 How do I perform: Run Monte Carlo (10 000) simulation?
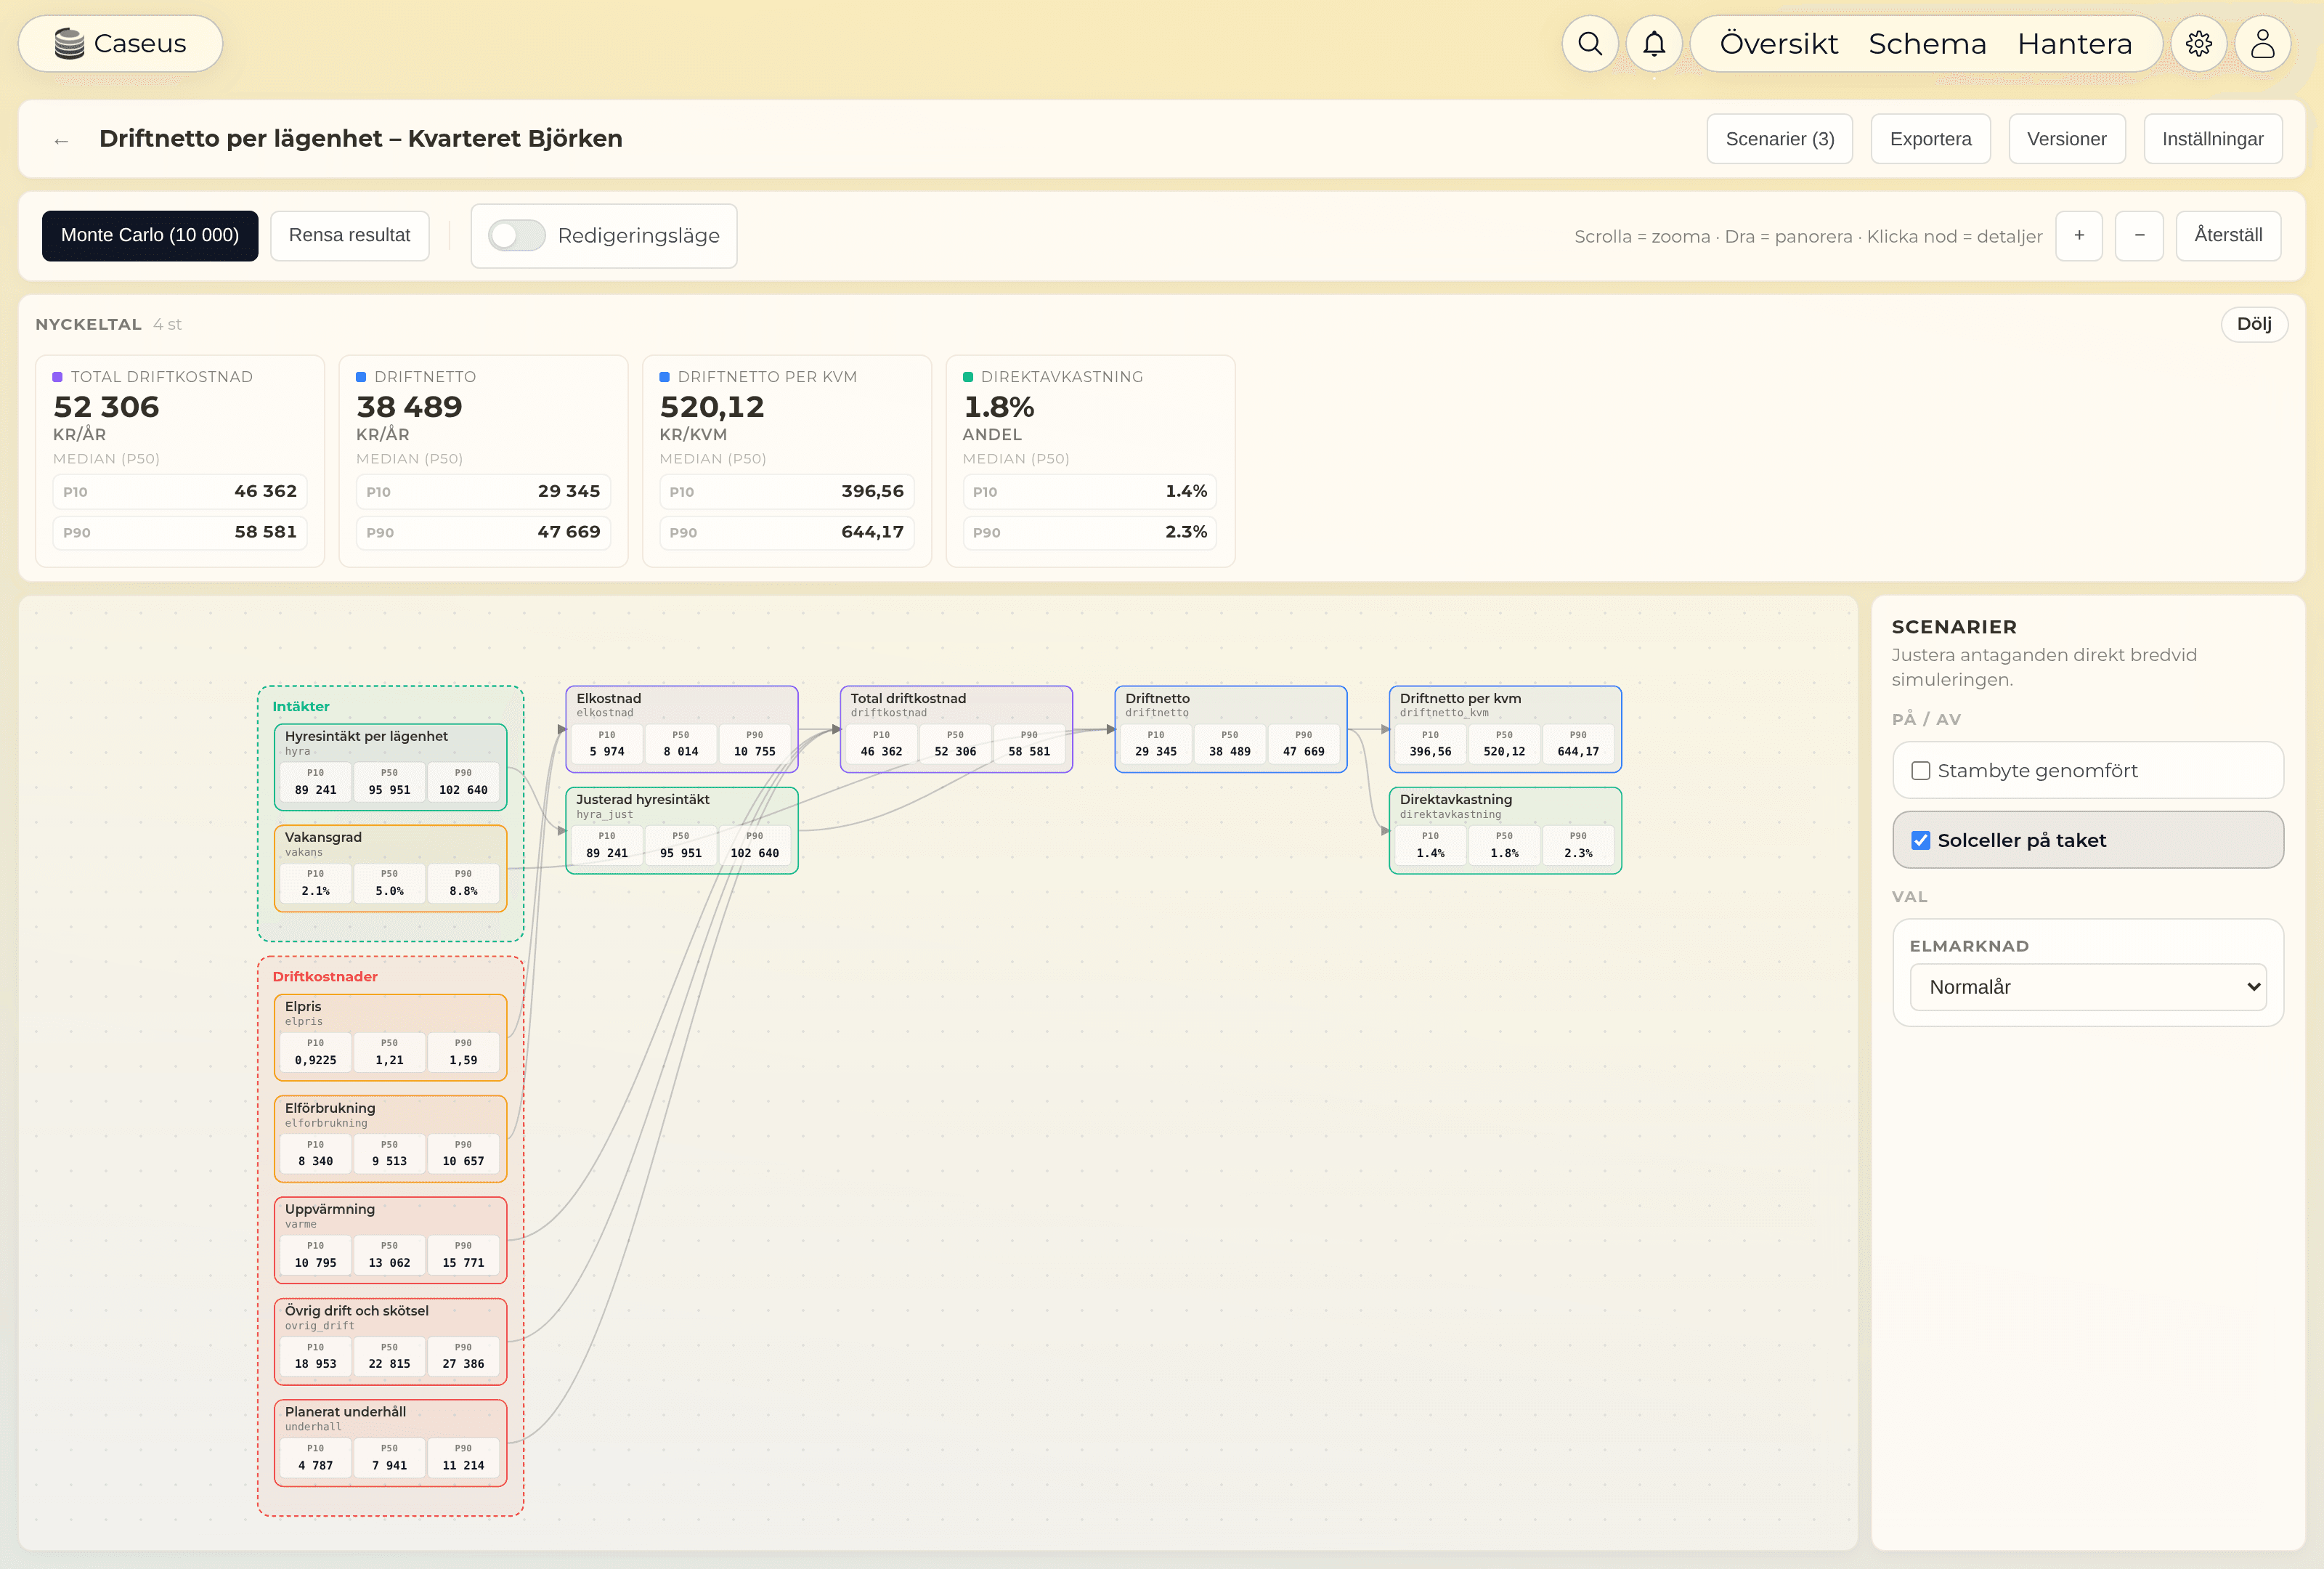[x=150, y=236]
